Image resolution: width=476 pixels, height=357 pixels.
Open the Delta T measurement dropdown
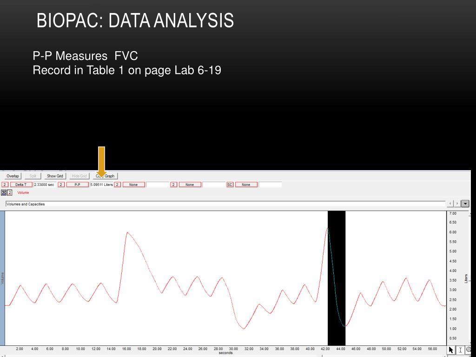point(21,185)
